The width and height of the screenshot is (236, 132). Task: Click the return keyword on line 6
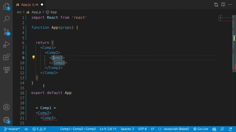pyautogui.click(x=42, y=43)
